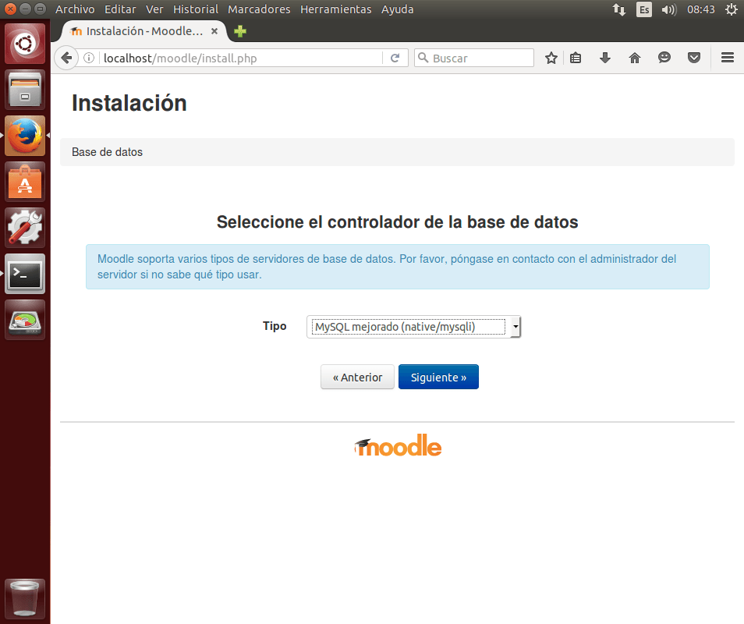Open Ubuntu Dash from the launcher

tap(25, 44)
